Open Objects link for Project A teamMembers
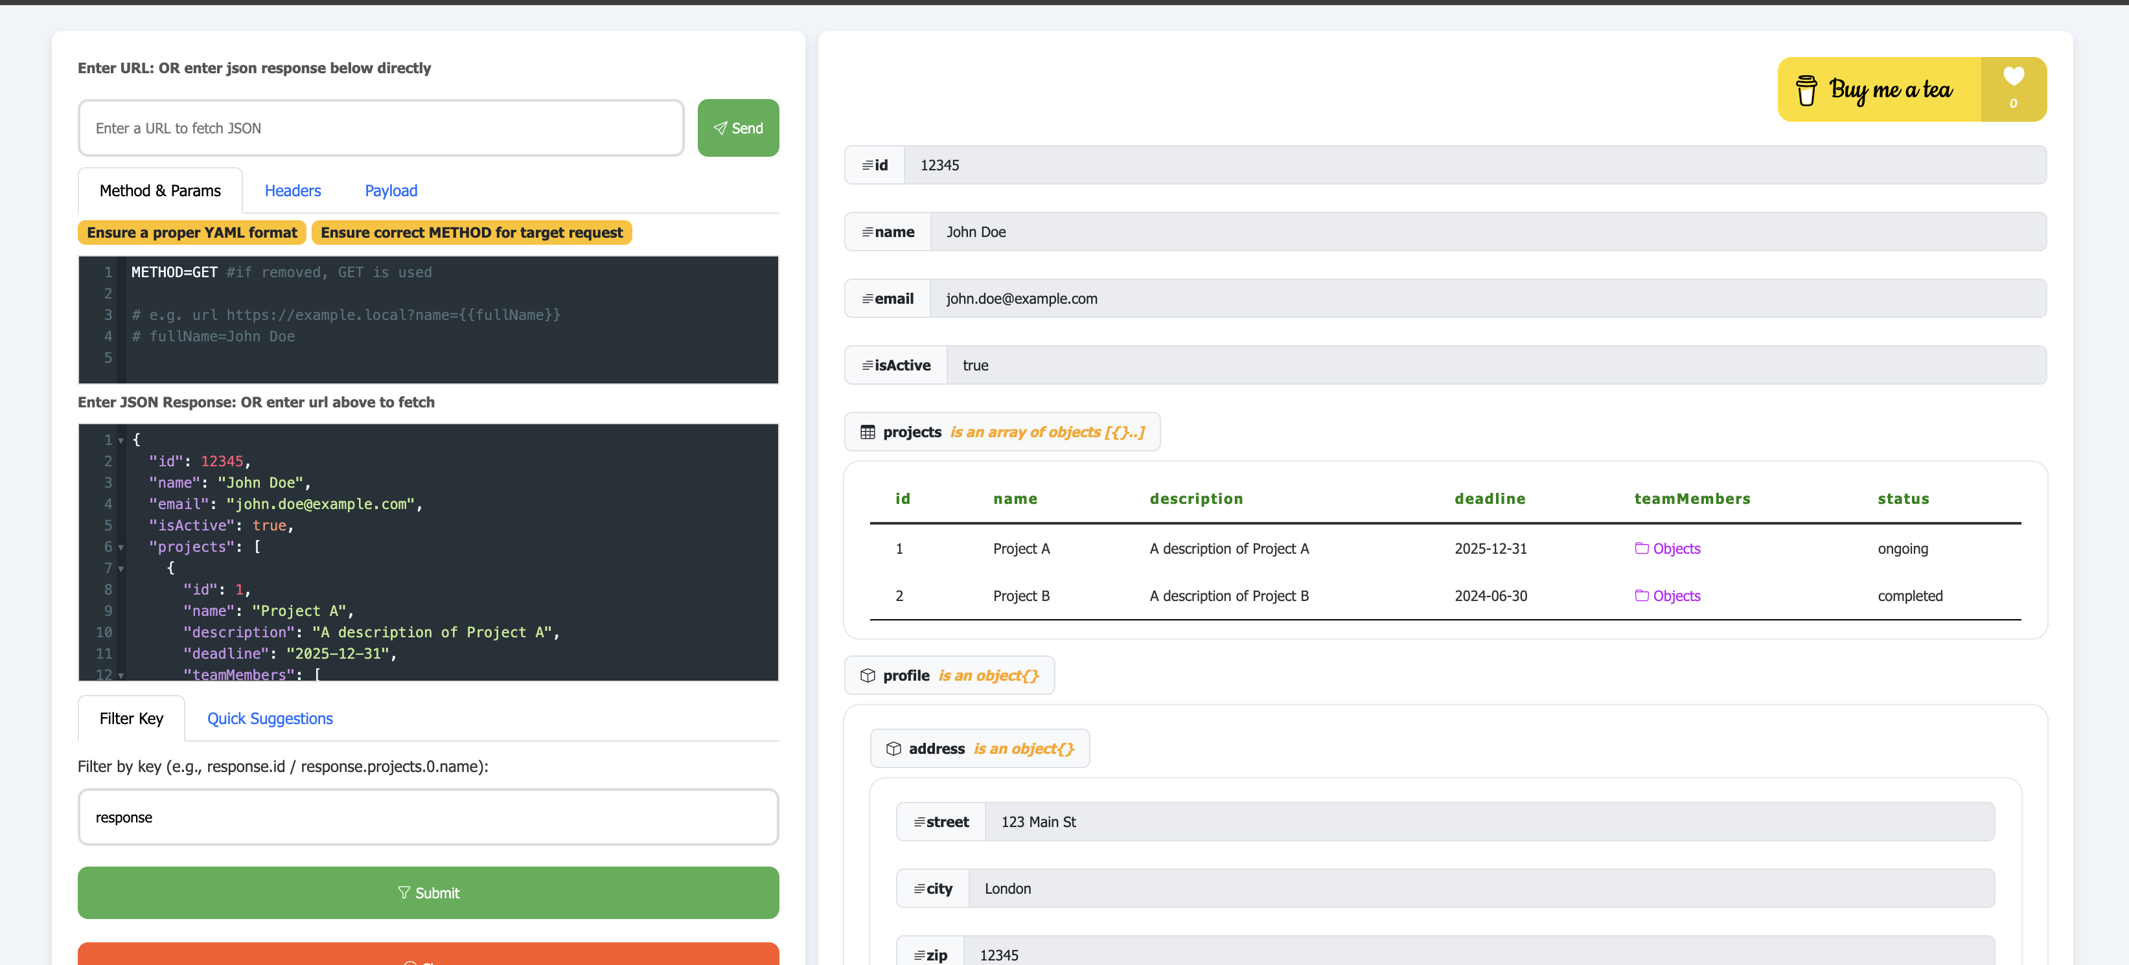Image resolution: width=2129 pixels, height=965 pixels. [x=1667, y=549]
